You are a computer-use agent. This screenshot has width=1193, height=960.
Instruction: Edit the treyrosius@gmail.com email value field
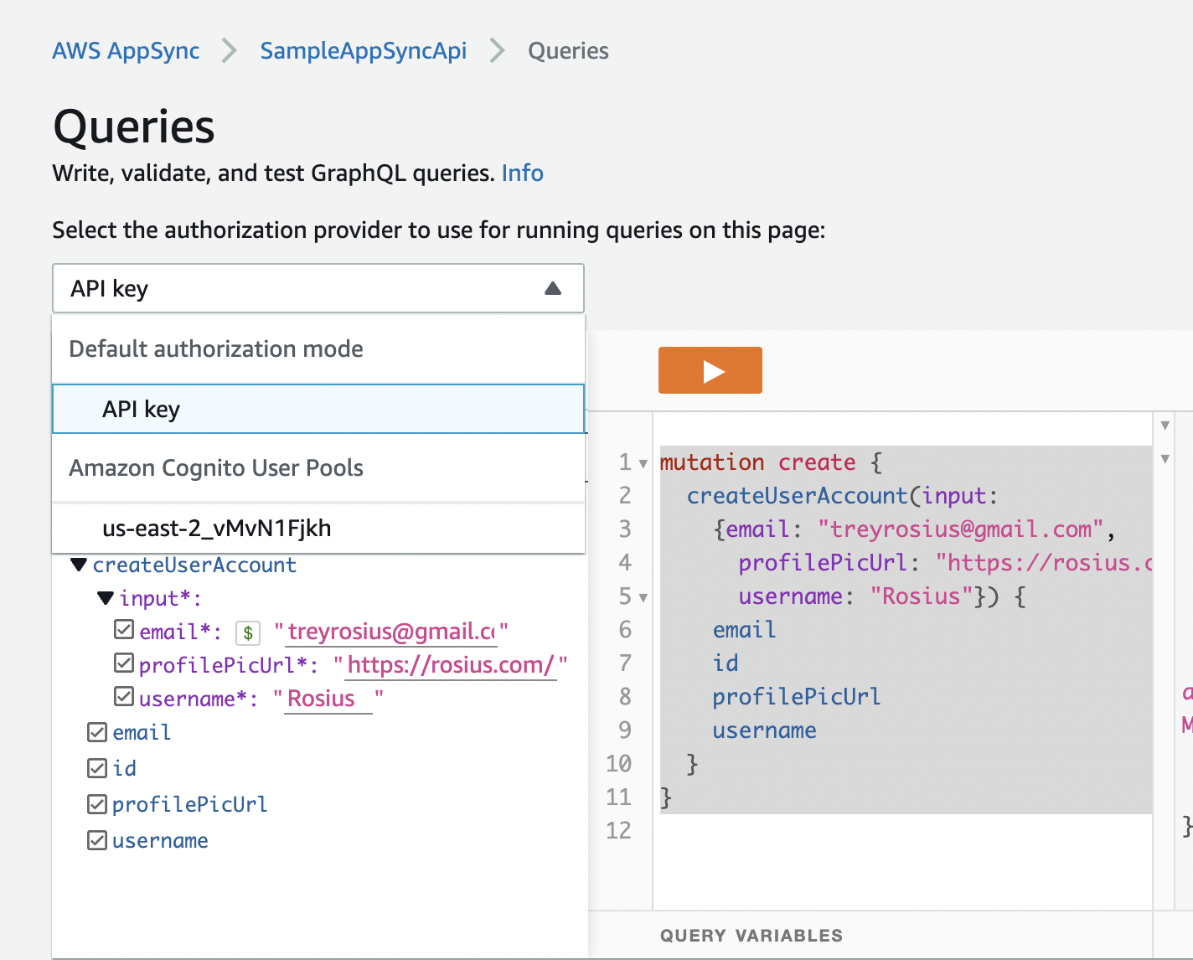coord(391,632)
